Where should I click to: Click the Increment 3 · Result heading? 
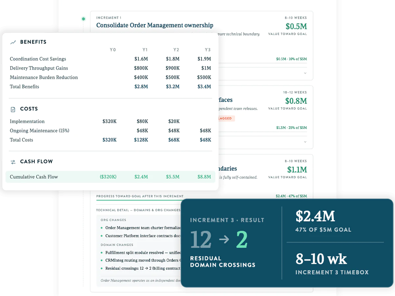pos(227,220)
